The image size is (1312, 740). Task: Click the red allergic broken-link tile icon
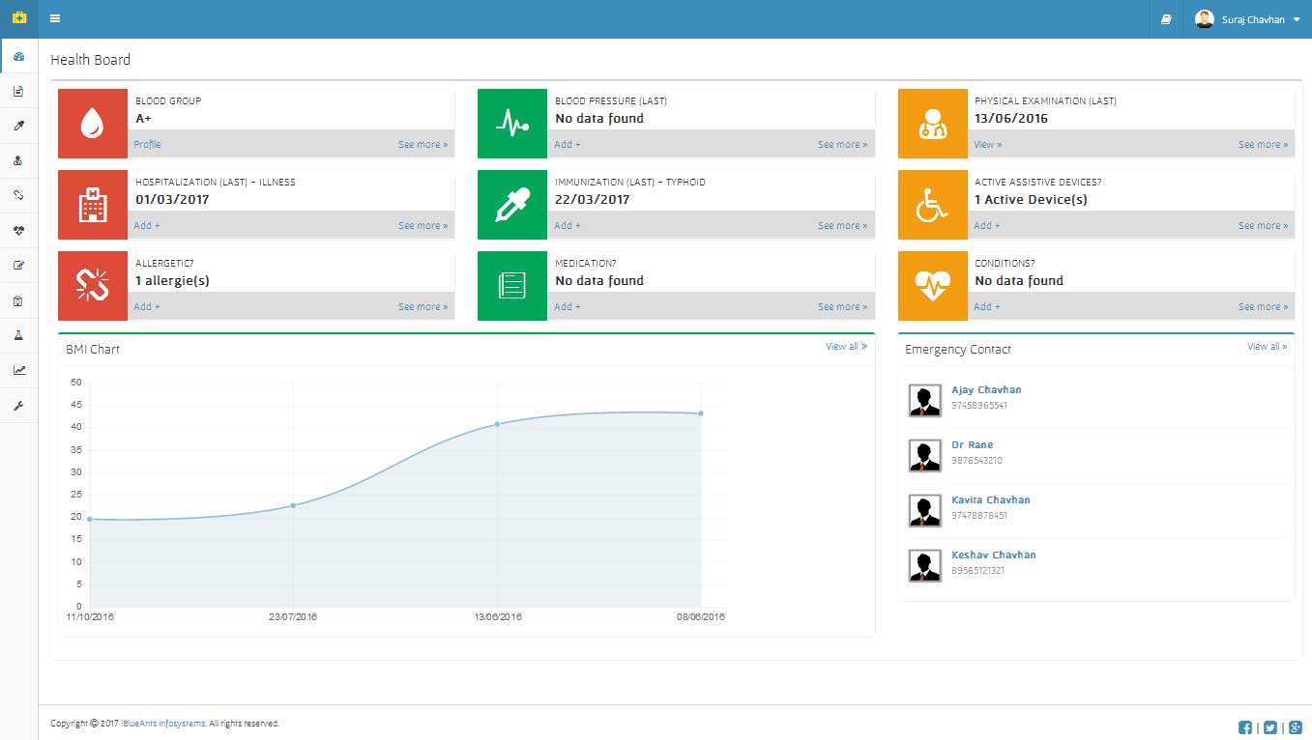93,286
